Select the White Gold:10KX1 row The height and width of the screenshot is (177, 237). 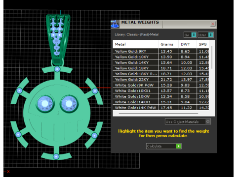tap(161, 91)
